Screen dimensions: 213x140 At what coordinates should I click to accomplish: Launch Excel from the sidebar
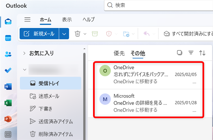click(8, 103)
